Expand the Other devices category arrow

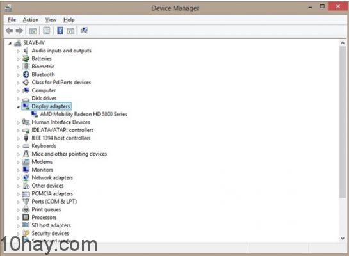[x=19, y=186]
